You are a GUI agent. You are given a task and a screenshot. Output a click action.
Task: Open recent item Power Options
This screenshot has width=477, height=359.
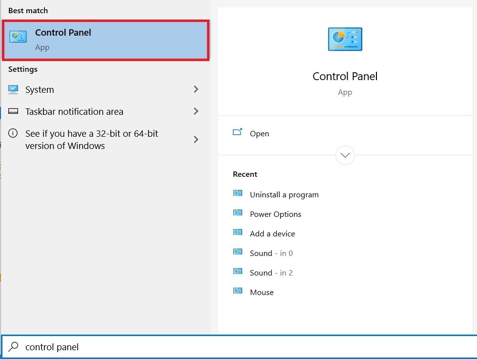point(275,214)
